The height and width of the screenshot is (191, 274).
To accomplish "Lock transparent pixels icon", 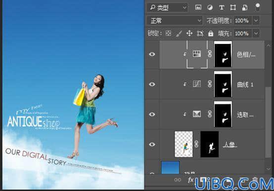I will (168, 34).
